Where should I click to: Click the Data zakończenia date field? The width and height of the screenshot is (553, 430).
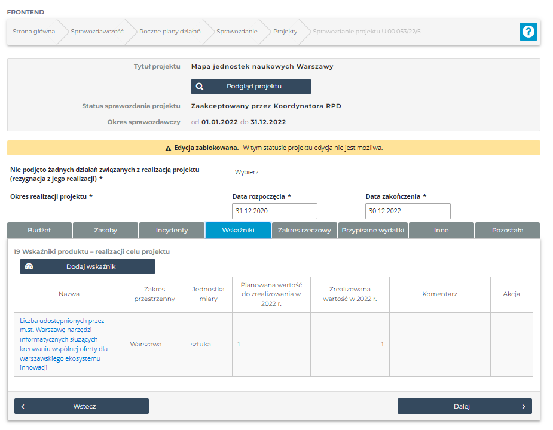[408, 211]
